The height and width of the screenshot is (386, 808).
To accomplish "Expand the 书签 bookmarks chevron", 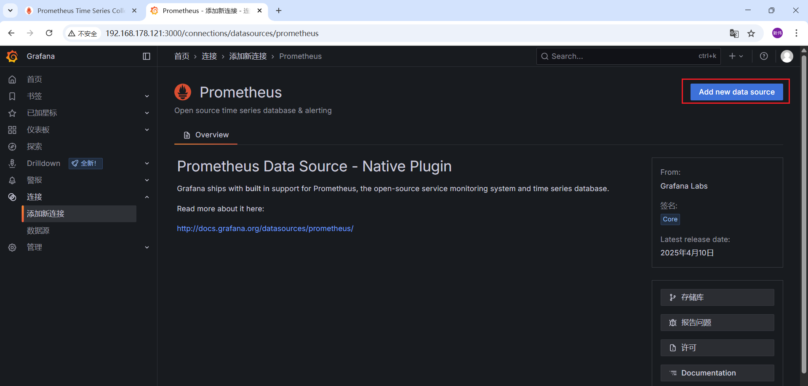I will tap(147, 96).
